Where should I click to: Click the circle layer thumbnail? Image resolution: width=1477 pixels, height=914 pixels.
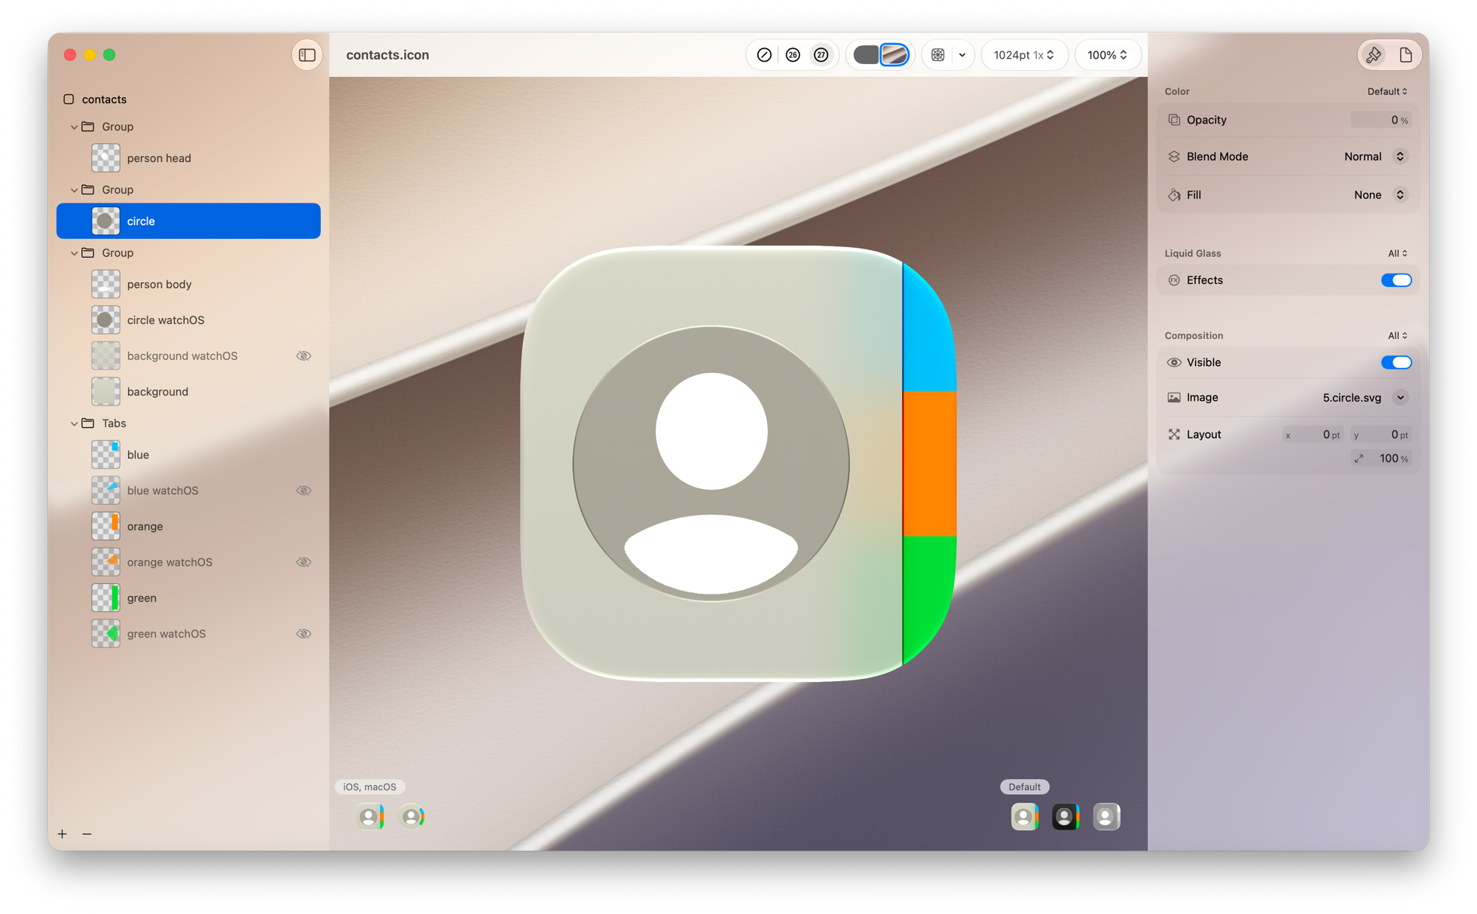(105, 221)
